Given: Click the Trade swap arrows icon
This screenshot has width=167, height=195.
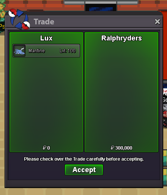Looking at the screenshot, I should 19,19.
